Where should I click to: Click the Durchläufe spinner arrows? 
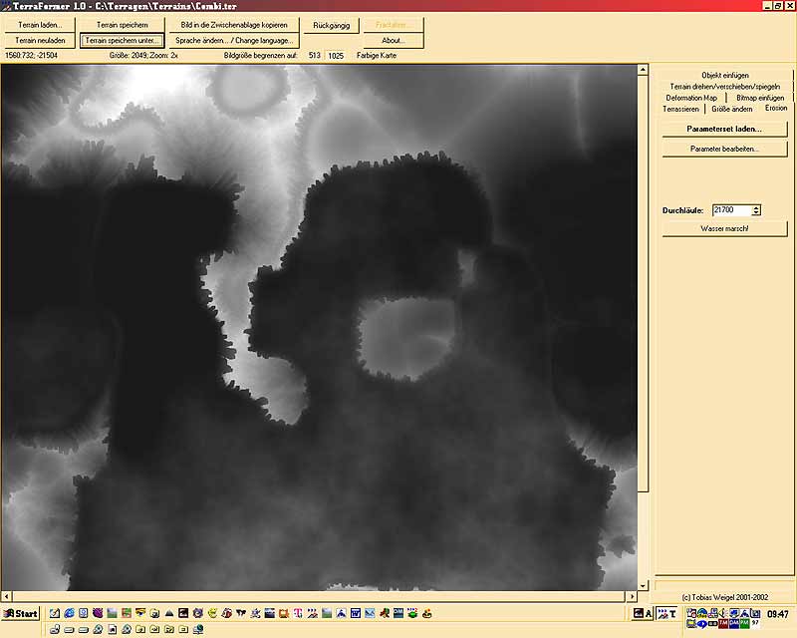pyautogui.click(x=756, y=210)
